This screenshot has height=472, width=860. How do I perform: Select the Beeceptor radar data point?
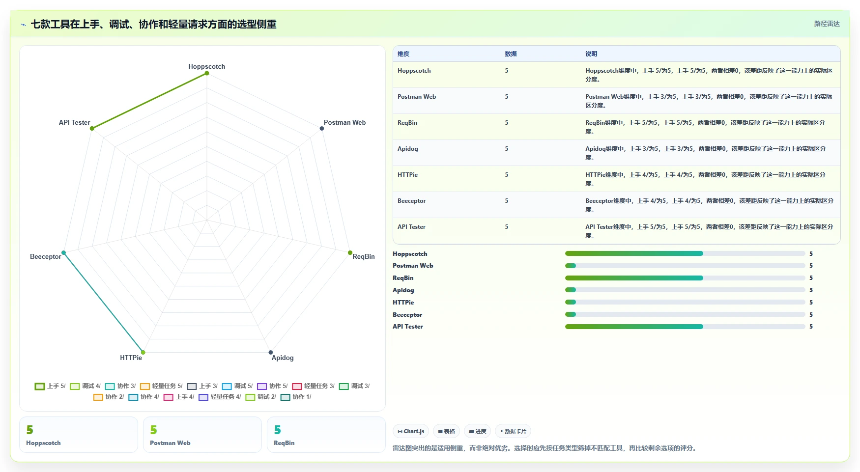pos(63,252)
